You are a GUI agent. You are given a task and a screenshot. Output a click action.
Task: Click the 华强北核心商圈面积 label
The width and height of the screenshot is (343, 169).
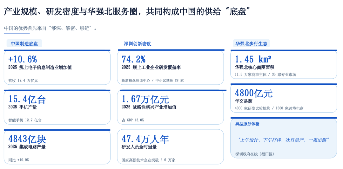coord(255,68)
